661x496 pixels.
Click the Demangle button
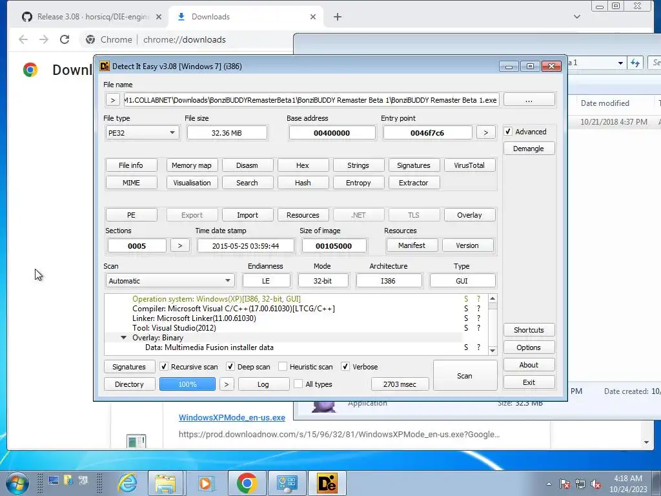coord(529,149)
